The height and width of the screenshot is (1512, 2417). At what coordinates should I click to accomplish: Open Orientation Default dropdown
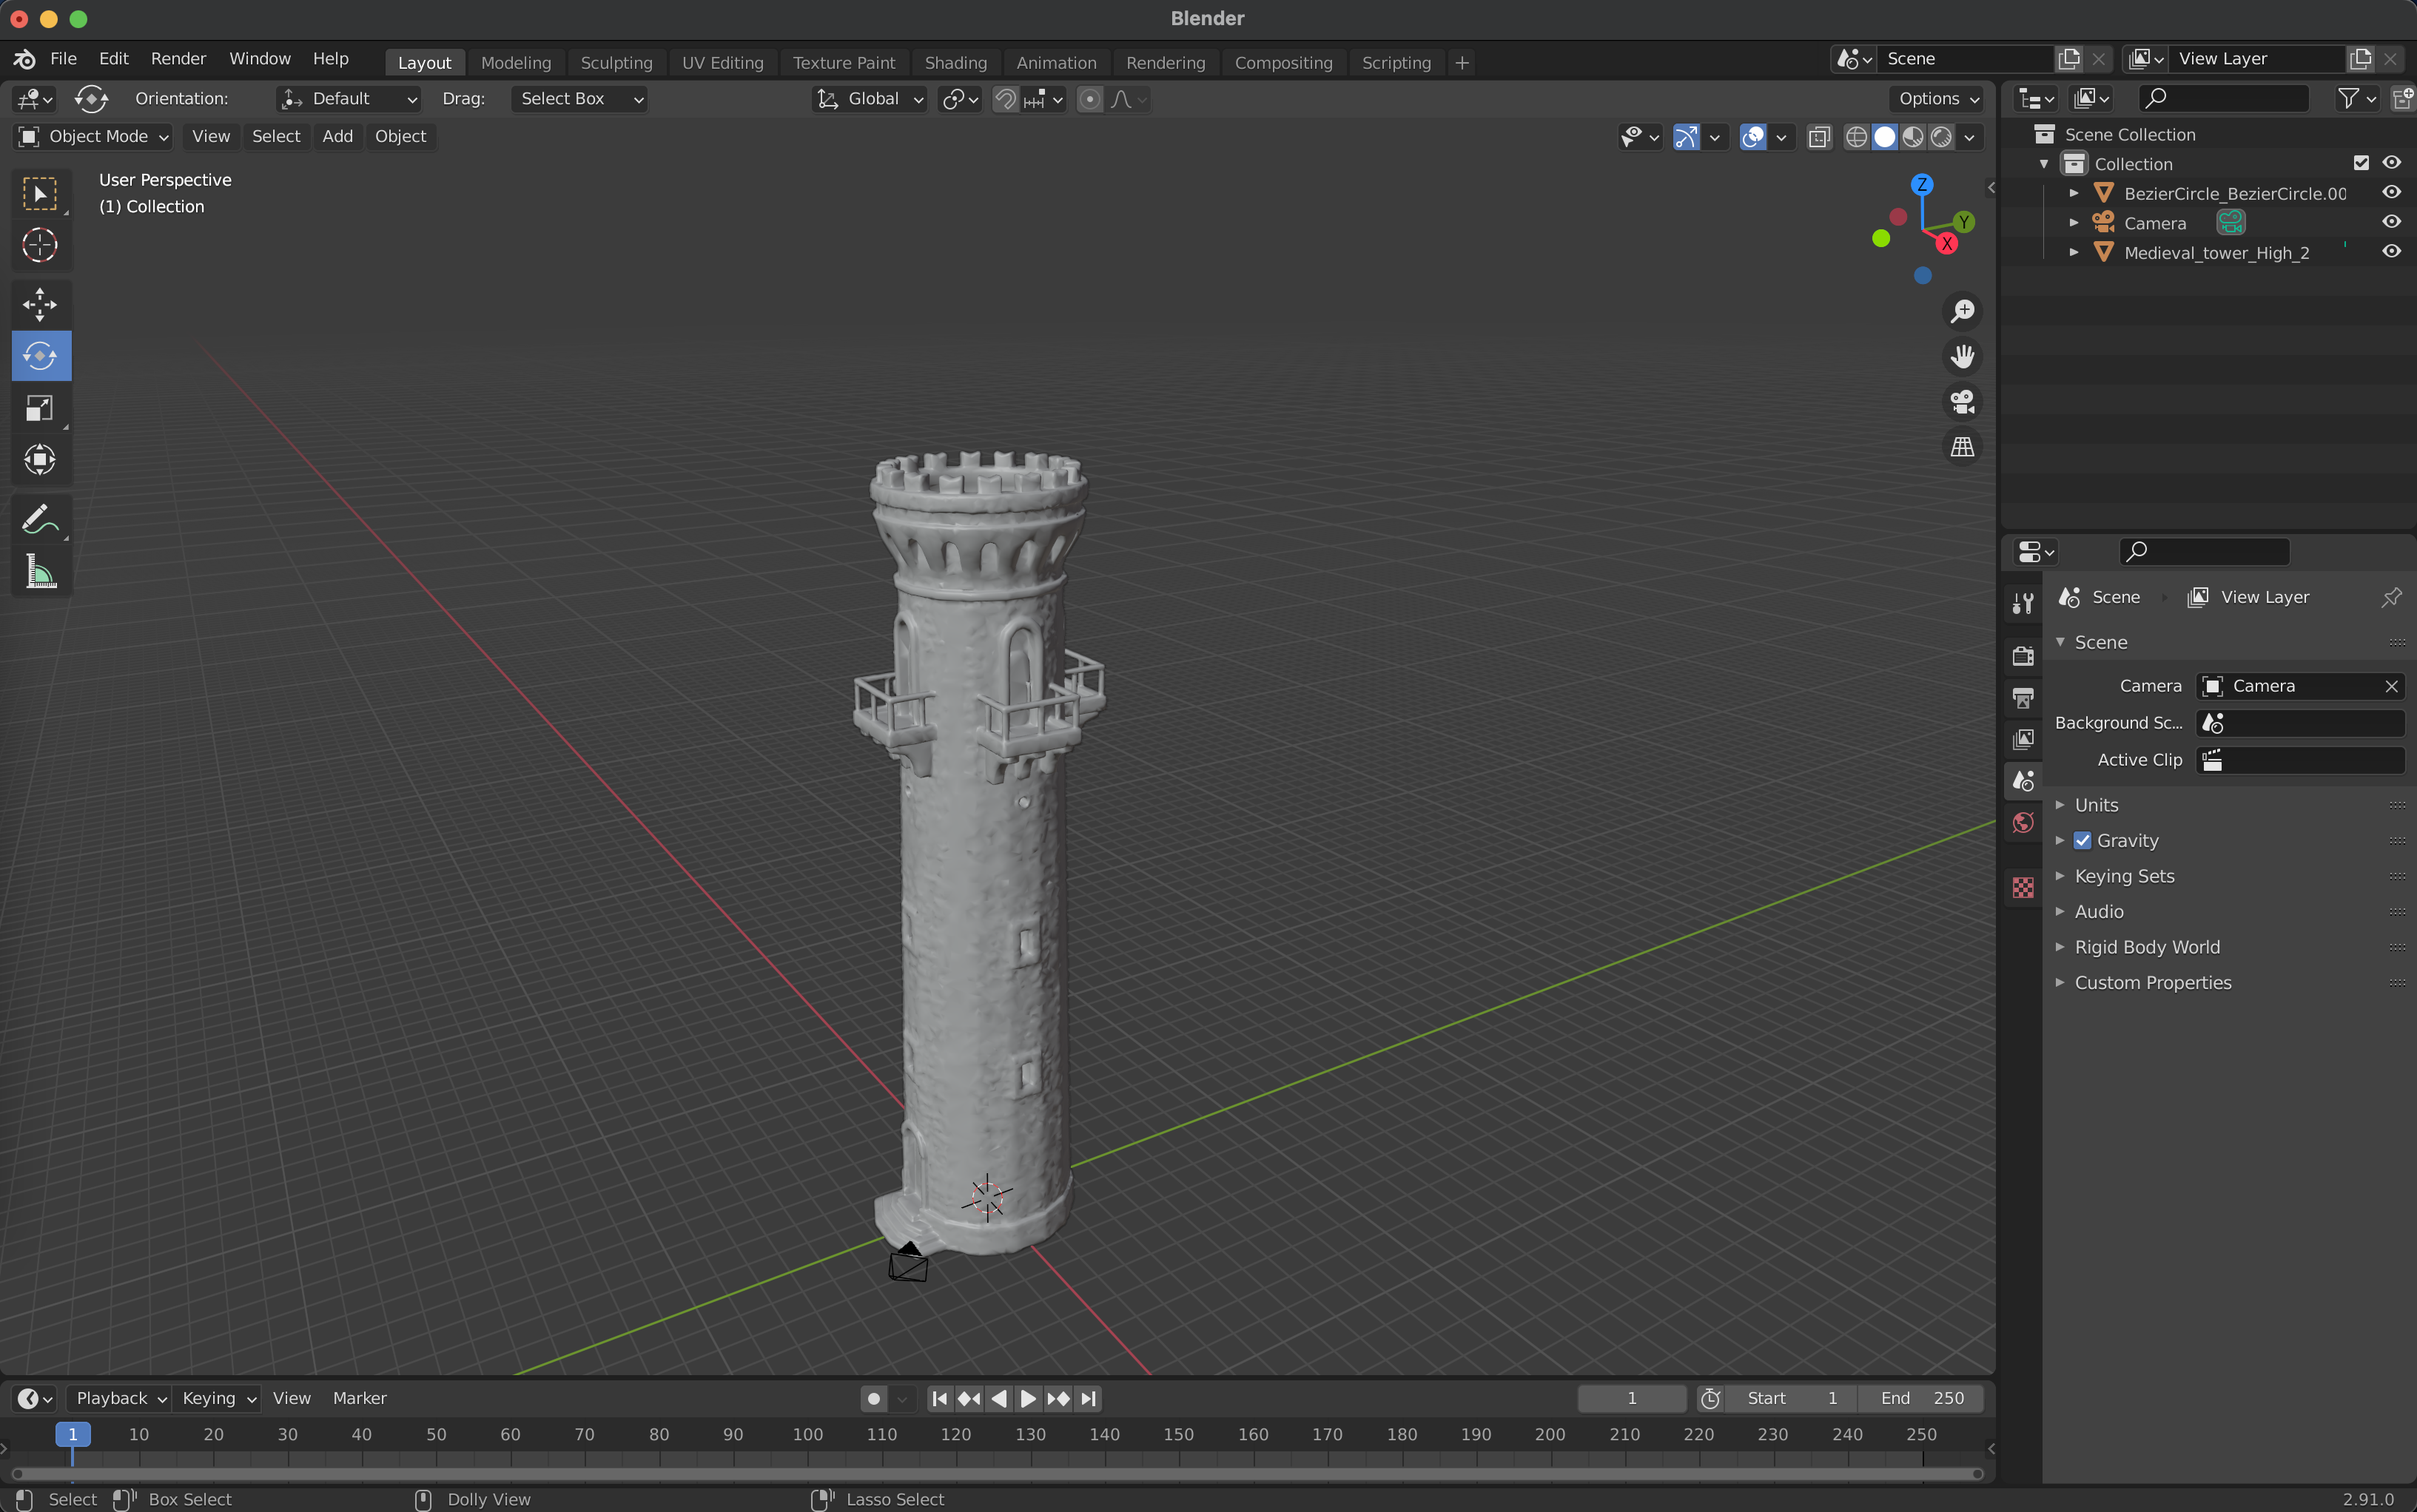click(348, 99)
